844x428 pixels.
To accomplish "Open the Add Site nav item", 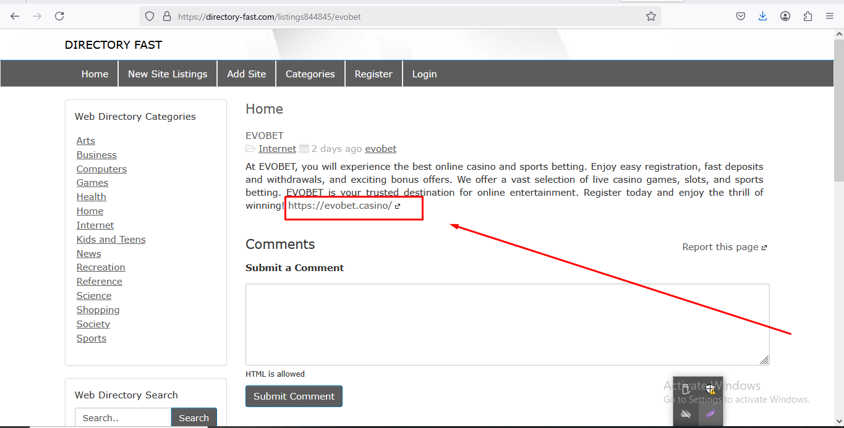I will 246,74.
